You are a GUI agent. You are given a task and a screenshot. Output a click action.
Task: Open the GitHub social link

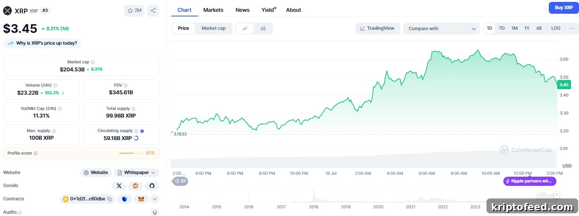coord(152,186)
